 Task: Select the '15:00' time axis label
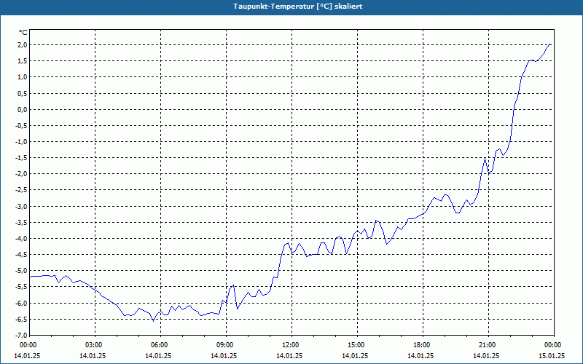357,345
